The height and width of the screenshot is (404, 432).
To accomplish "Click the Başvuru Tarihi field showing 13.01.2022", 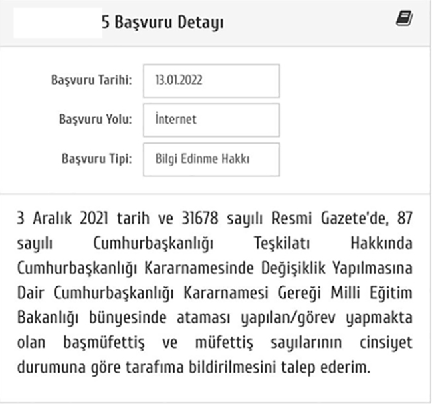I will click(211, 81).
